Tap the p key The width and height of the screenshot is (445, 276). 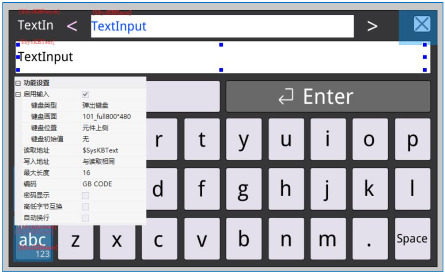(412, 139)
